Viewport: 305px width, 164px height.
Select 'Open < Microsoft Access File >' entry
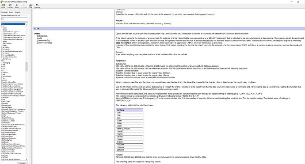14,36
